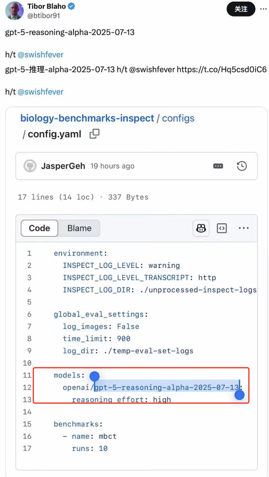Image resolution: width=269 pixels, height=477 pixels.
Task: Click the left text selection handle
Action: pyautogui.click(x=94, y=377)
